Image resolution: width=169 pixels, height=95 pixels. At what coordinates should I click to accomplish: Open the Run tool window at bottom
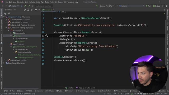coord(12,91)
